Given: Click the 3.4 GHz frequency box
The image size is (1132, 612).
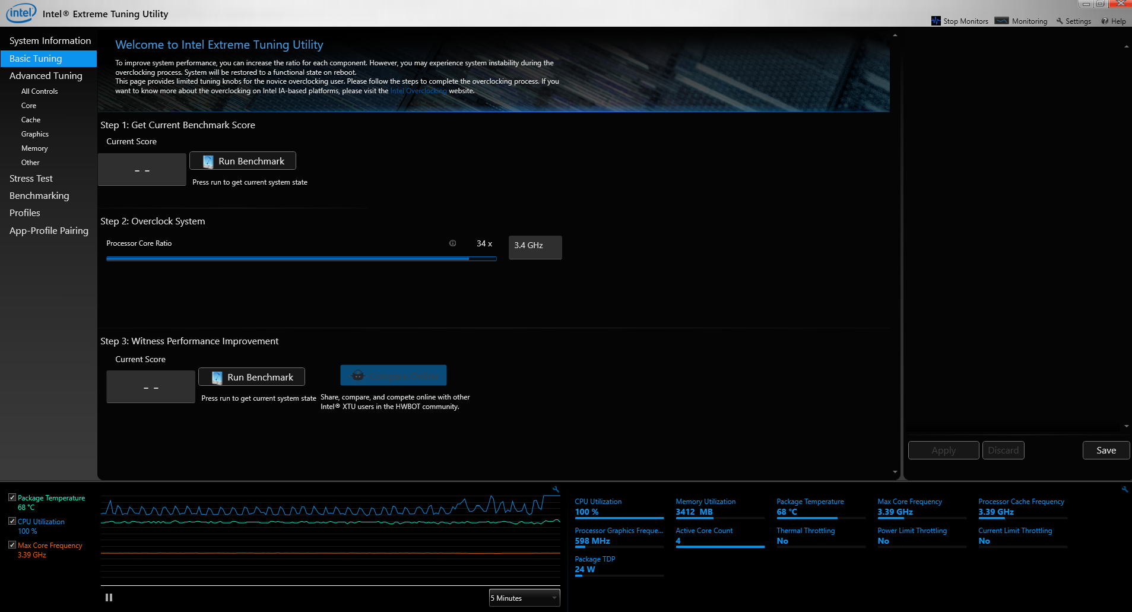Looking at the screenshot, I should (x=535, y=248).
